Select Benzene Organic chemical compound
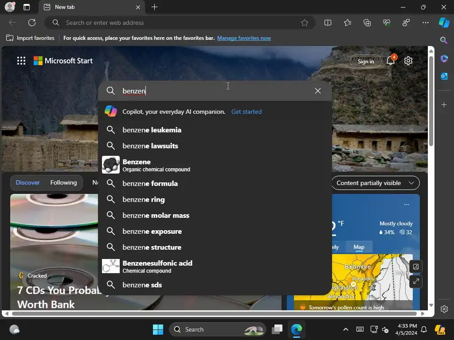 [x=215, y=165]
